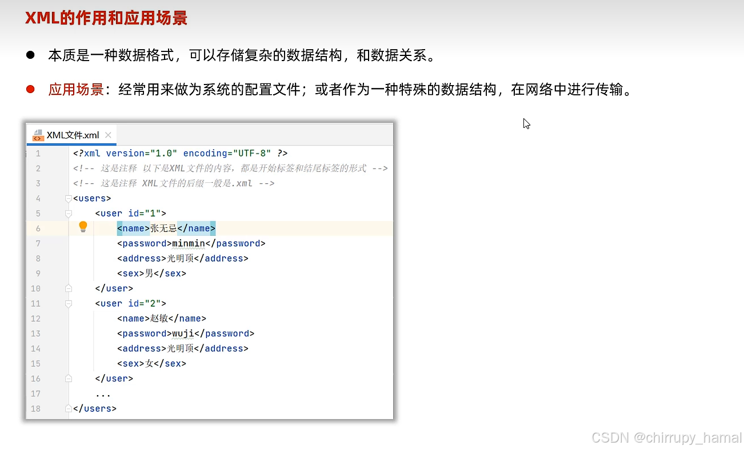744x450 pixels.
Task: Click the closing </user> tag on line 10
Action: click(114, 288)
